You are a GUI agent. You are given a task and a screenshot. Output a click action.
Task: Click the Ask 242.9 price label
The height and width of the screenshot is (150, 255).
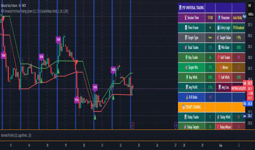248,83
